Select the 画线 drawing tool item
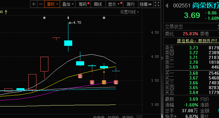 tap(98, 4)
